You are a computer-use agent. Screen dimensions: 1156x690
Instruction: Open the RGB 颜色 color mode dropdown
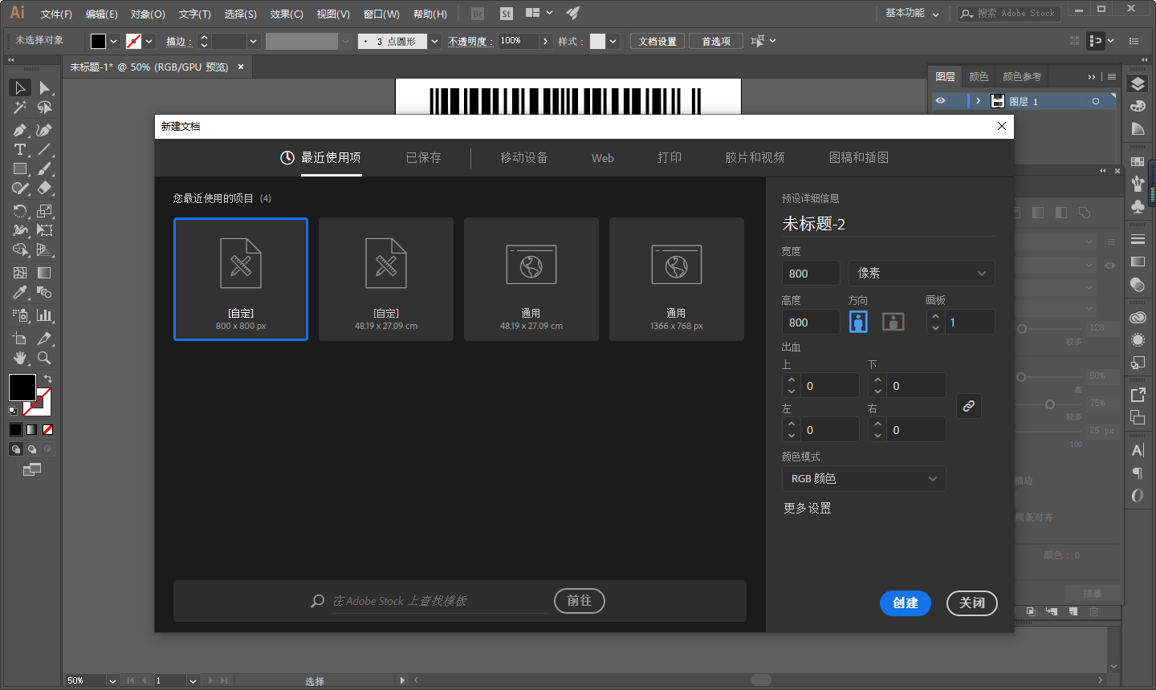click(864, 478)
